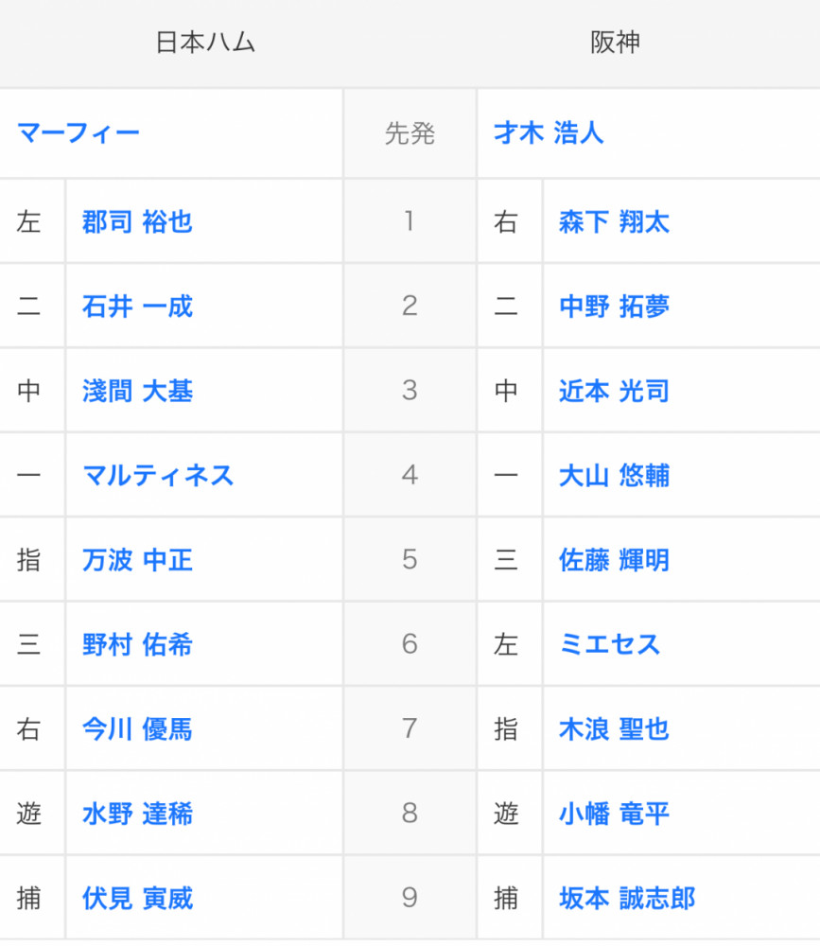This screenshot has height=946, width=820.
Task: Click catcher 伏見 寅威
Action: tap(138, 898)
